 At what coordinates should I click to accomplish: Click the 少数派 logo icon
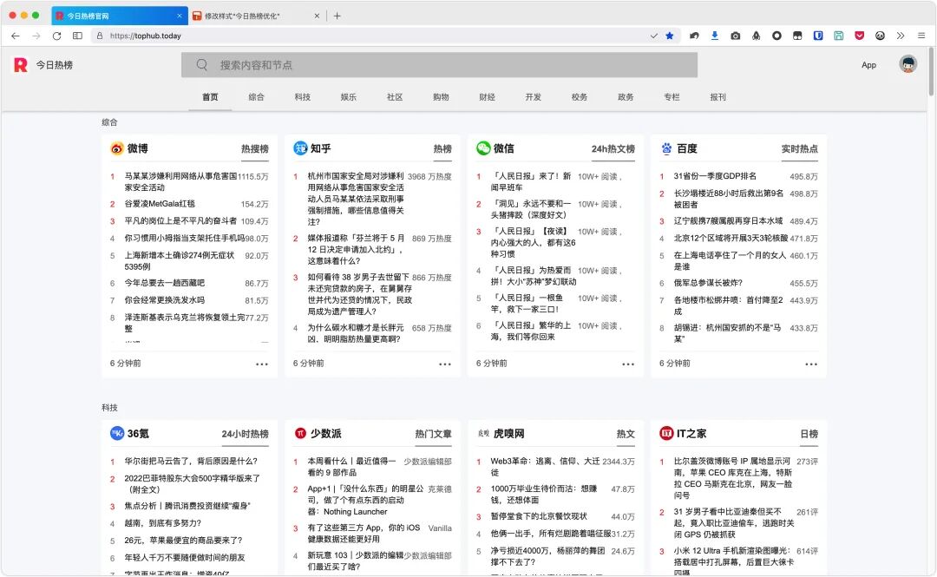pos(300,434)
